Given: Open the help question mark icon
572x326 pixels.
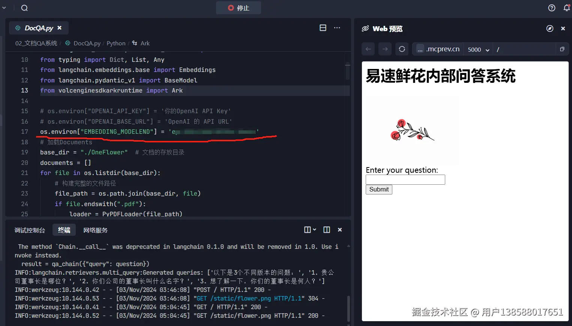Looking at the screenshot, I should click(x=552, y=8).
